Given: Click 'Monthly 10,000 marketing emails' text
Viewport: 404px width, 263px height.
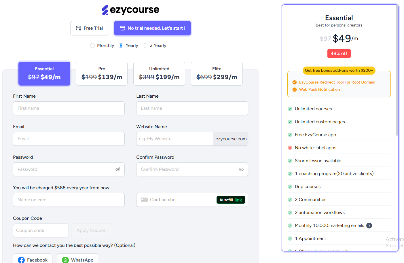Looking at the screenshot, I should pos(329,226).
